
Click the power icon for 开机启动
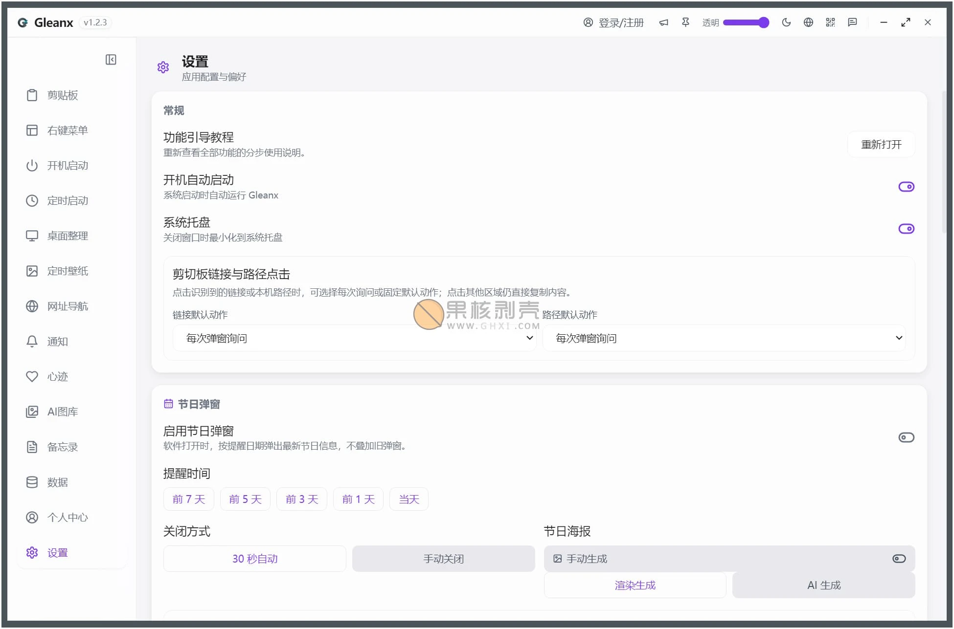point(32,166)
